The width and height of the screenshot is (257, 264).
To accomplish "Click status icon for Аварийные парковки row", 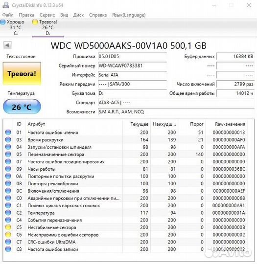I will (8, 198).
